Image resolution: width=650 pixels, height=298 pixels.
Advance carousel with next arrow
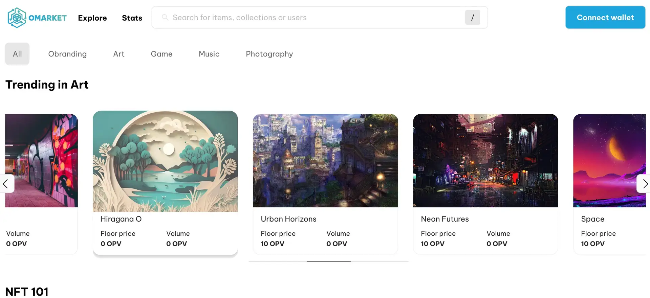644,184
